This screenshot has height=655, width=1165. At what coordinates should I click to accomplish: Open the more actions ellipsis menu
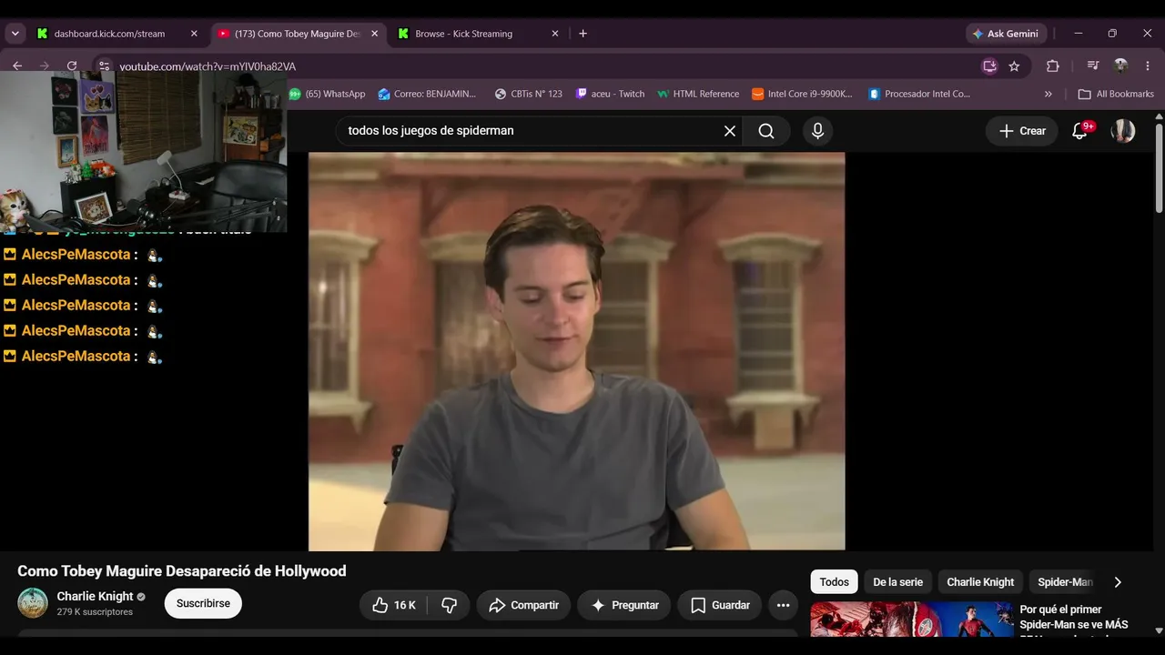click(783, 605)
